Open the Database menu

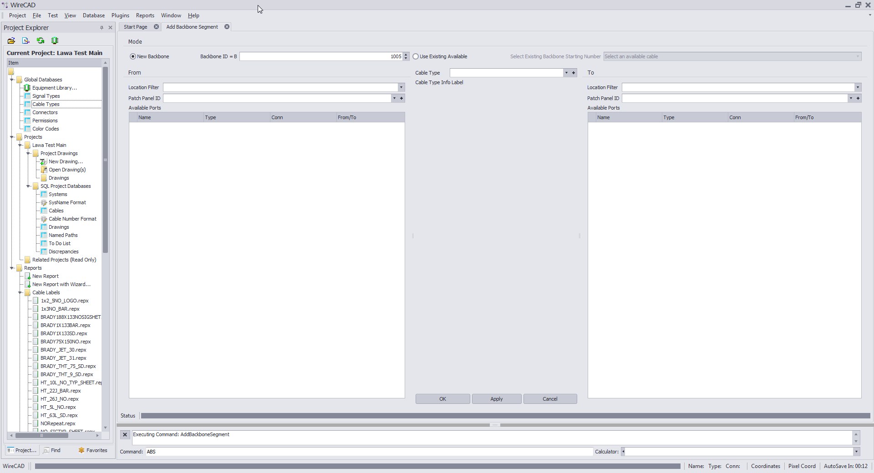pos(94,15)
